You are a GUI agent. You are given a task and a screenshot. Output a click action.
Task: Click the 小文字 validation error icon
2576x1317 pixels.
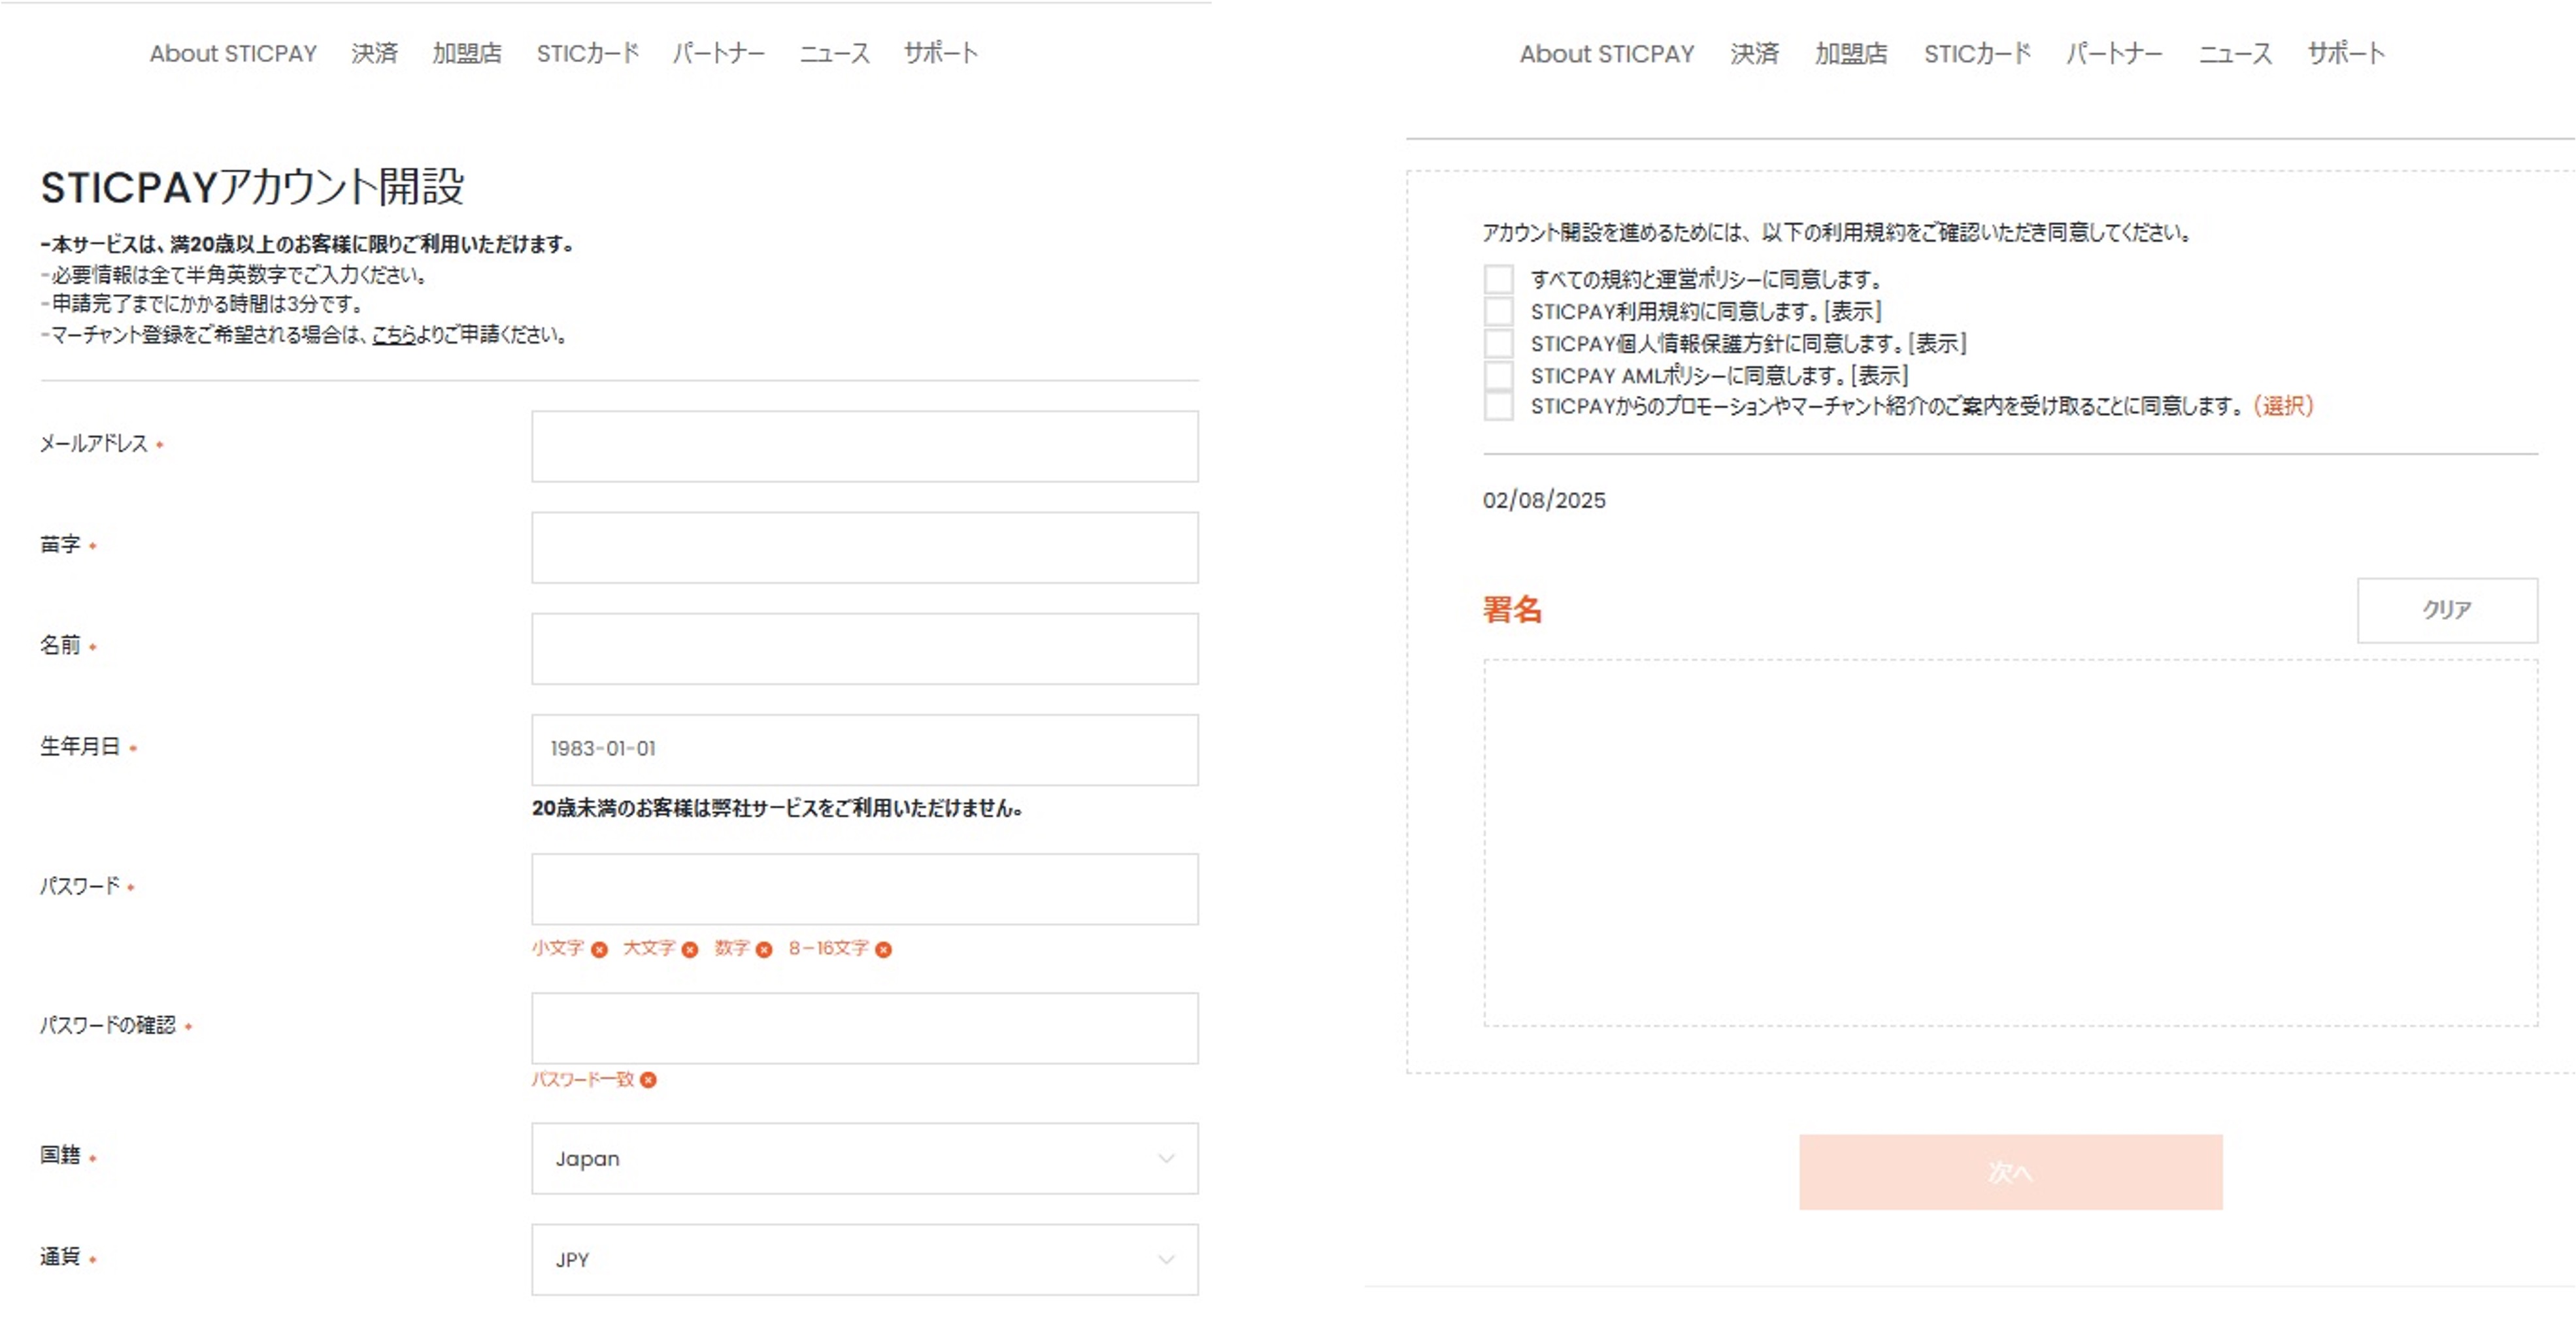tap(599, 949)
